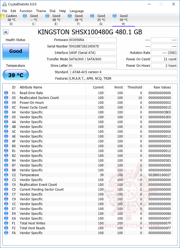
Task: Click the 39 °C temperature button
Action: point(16,75)
